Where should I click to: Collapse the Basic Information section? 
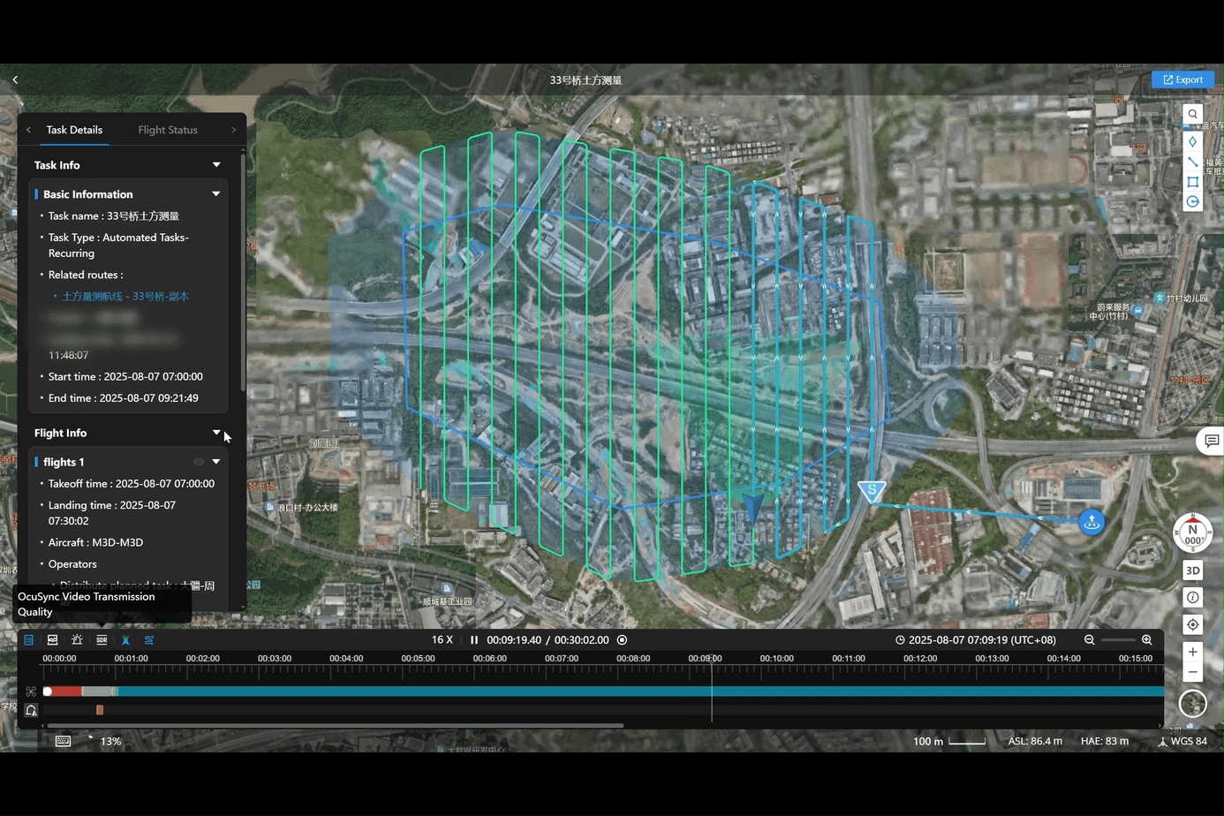click(x=216, y=194)
